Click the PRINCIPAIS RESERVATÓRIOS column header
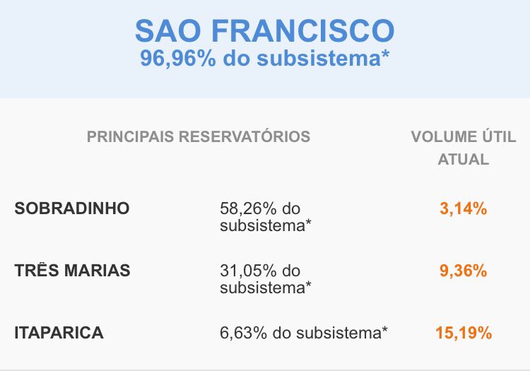The width and height of the screenshot is (530, 371). [x=199, y=136]
